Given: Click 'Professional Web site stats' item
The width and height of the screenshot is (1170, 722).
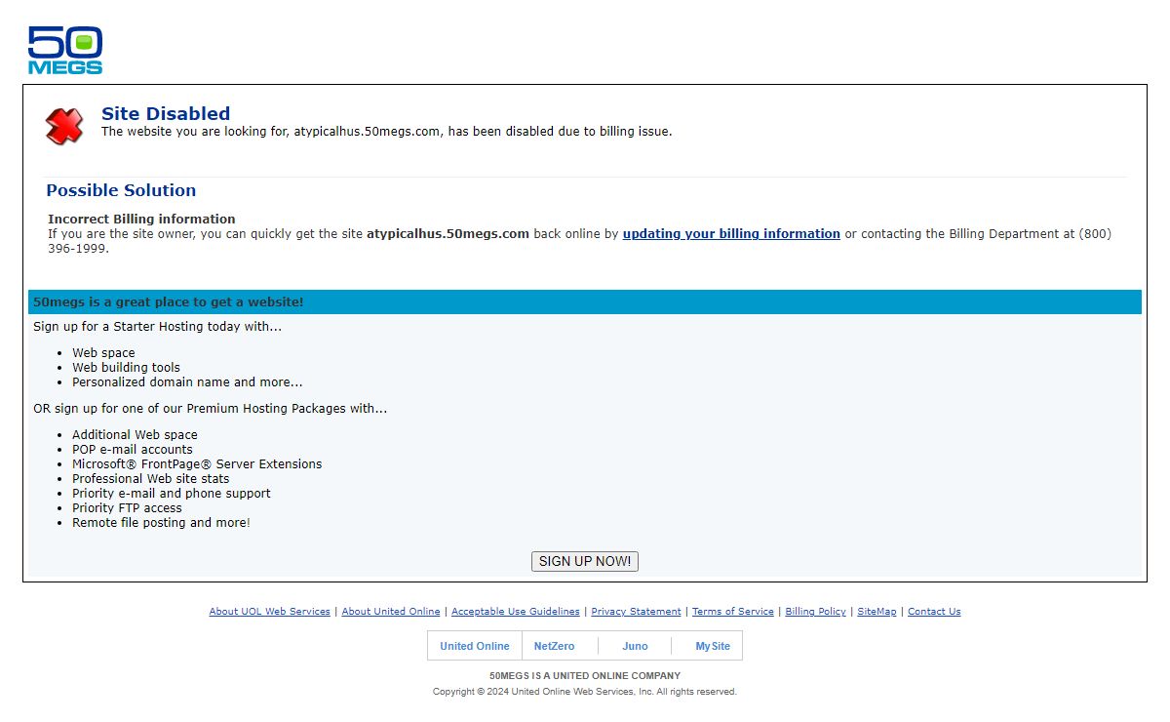Looking at the screenshot, I should 151,479.
